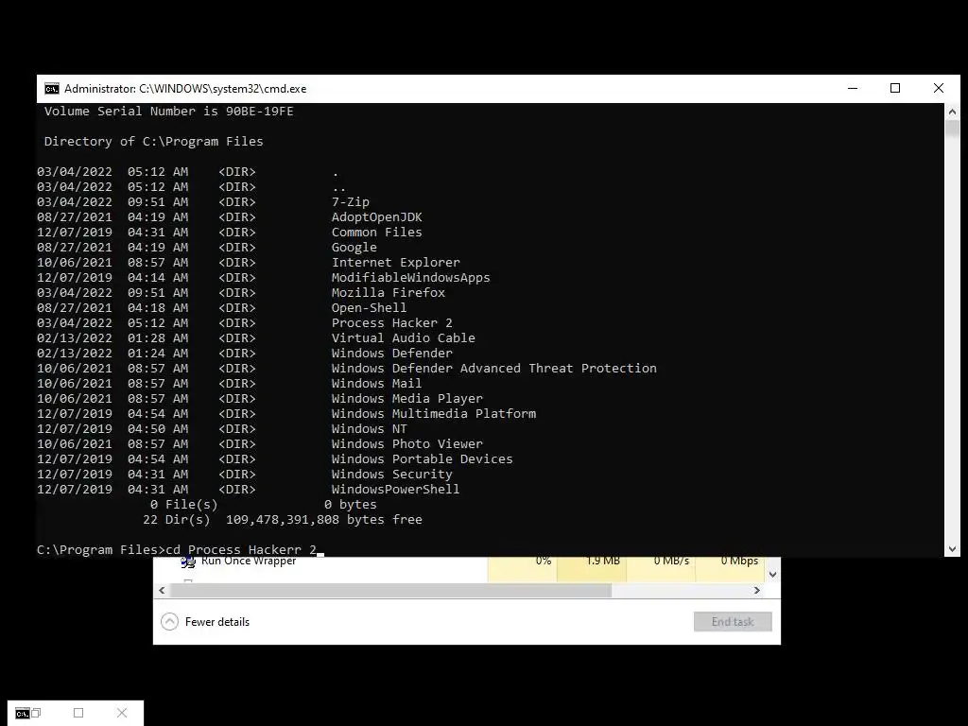968x726 pixels.
Task: Click the cmd vertical scrollbar thumb
Action: 952,128
